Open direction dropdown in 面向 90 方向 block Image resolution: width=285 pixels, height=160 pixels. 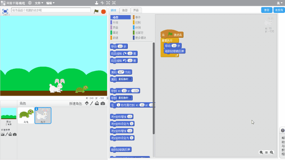pos(123,72)
